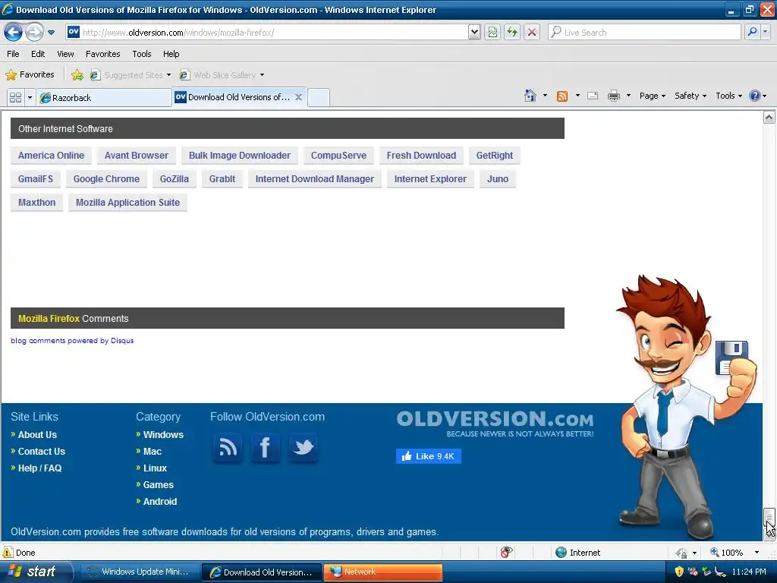Open the America Online link
The height and width of the screenshot is (583, 777).
51,155
